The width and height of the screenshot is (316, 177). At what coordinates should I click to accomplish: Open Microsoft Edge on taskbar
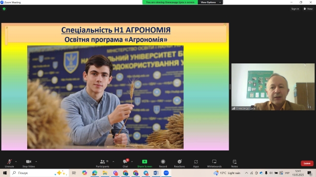coord(95,173)
